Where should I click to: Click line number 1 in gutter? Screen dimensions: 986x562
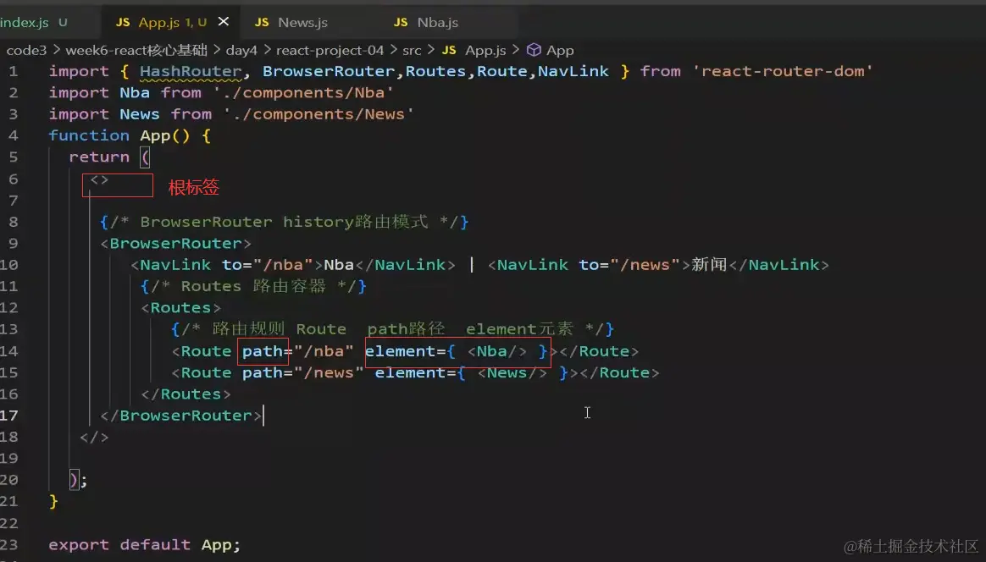[14, 71]
